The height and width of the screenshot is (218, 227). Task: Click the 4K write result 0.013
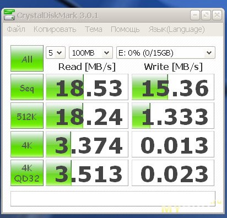(x=173, y=144)
